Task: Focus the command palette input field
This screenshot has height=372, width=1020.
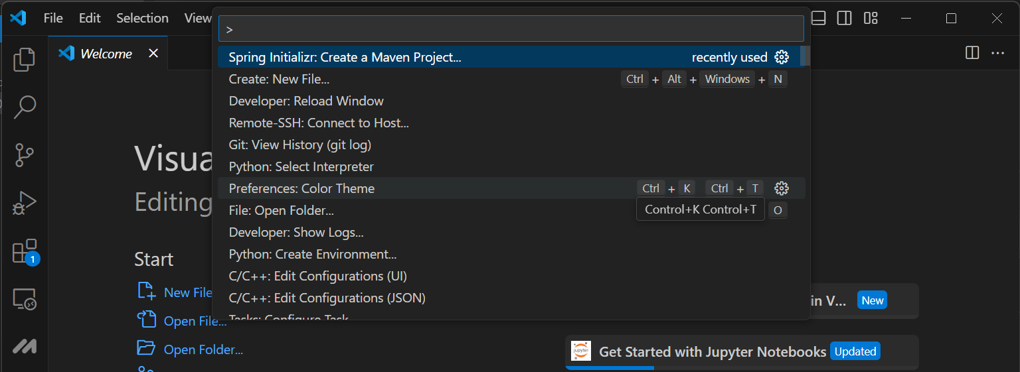Action: click(x=511, y=29)
